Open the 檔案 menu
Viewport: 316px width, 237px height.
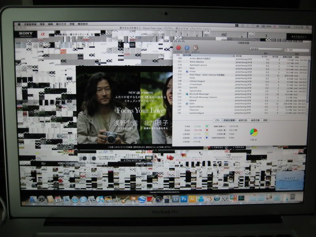point(42,24)
